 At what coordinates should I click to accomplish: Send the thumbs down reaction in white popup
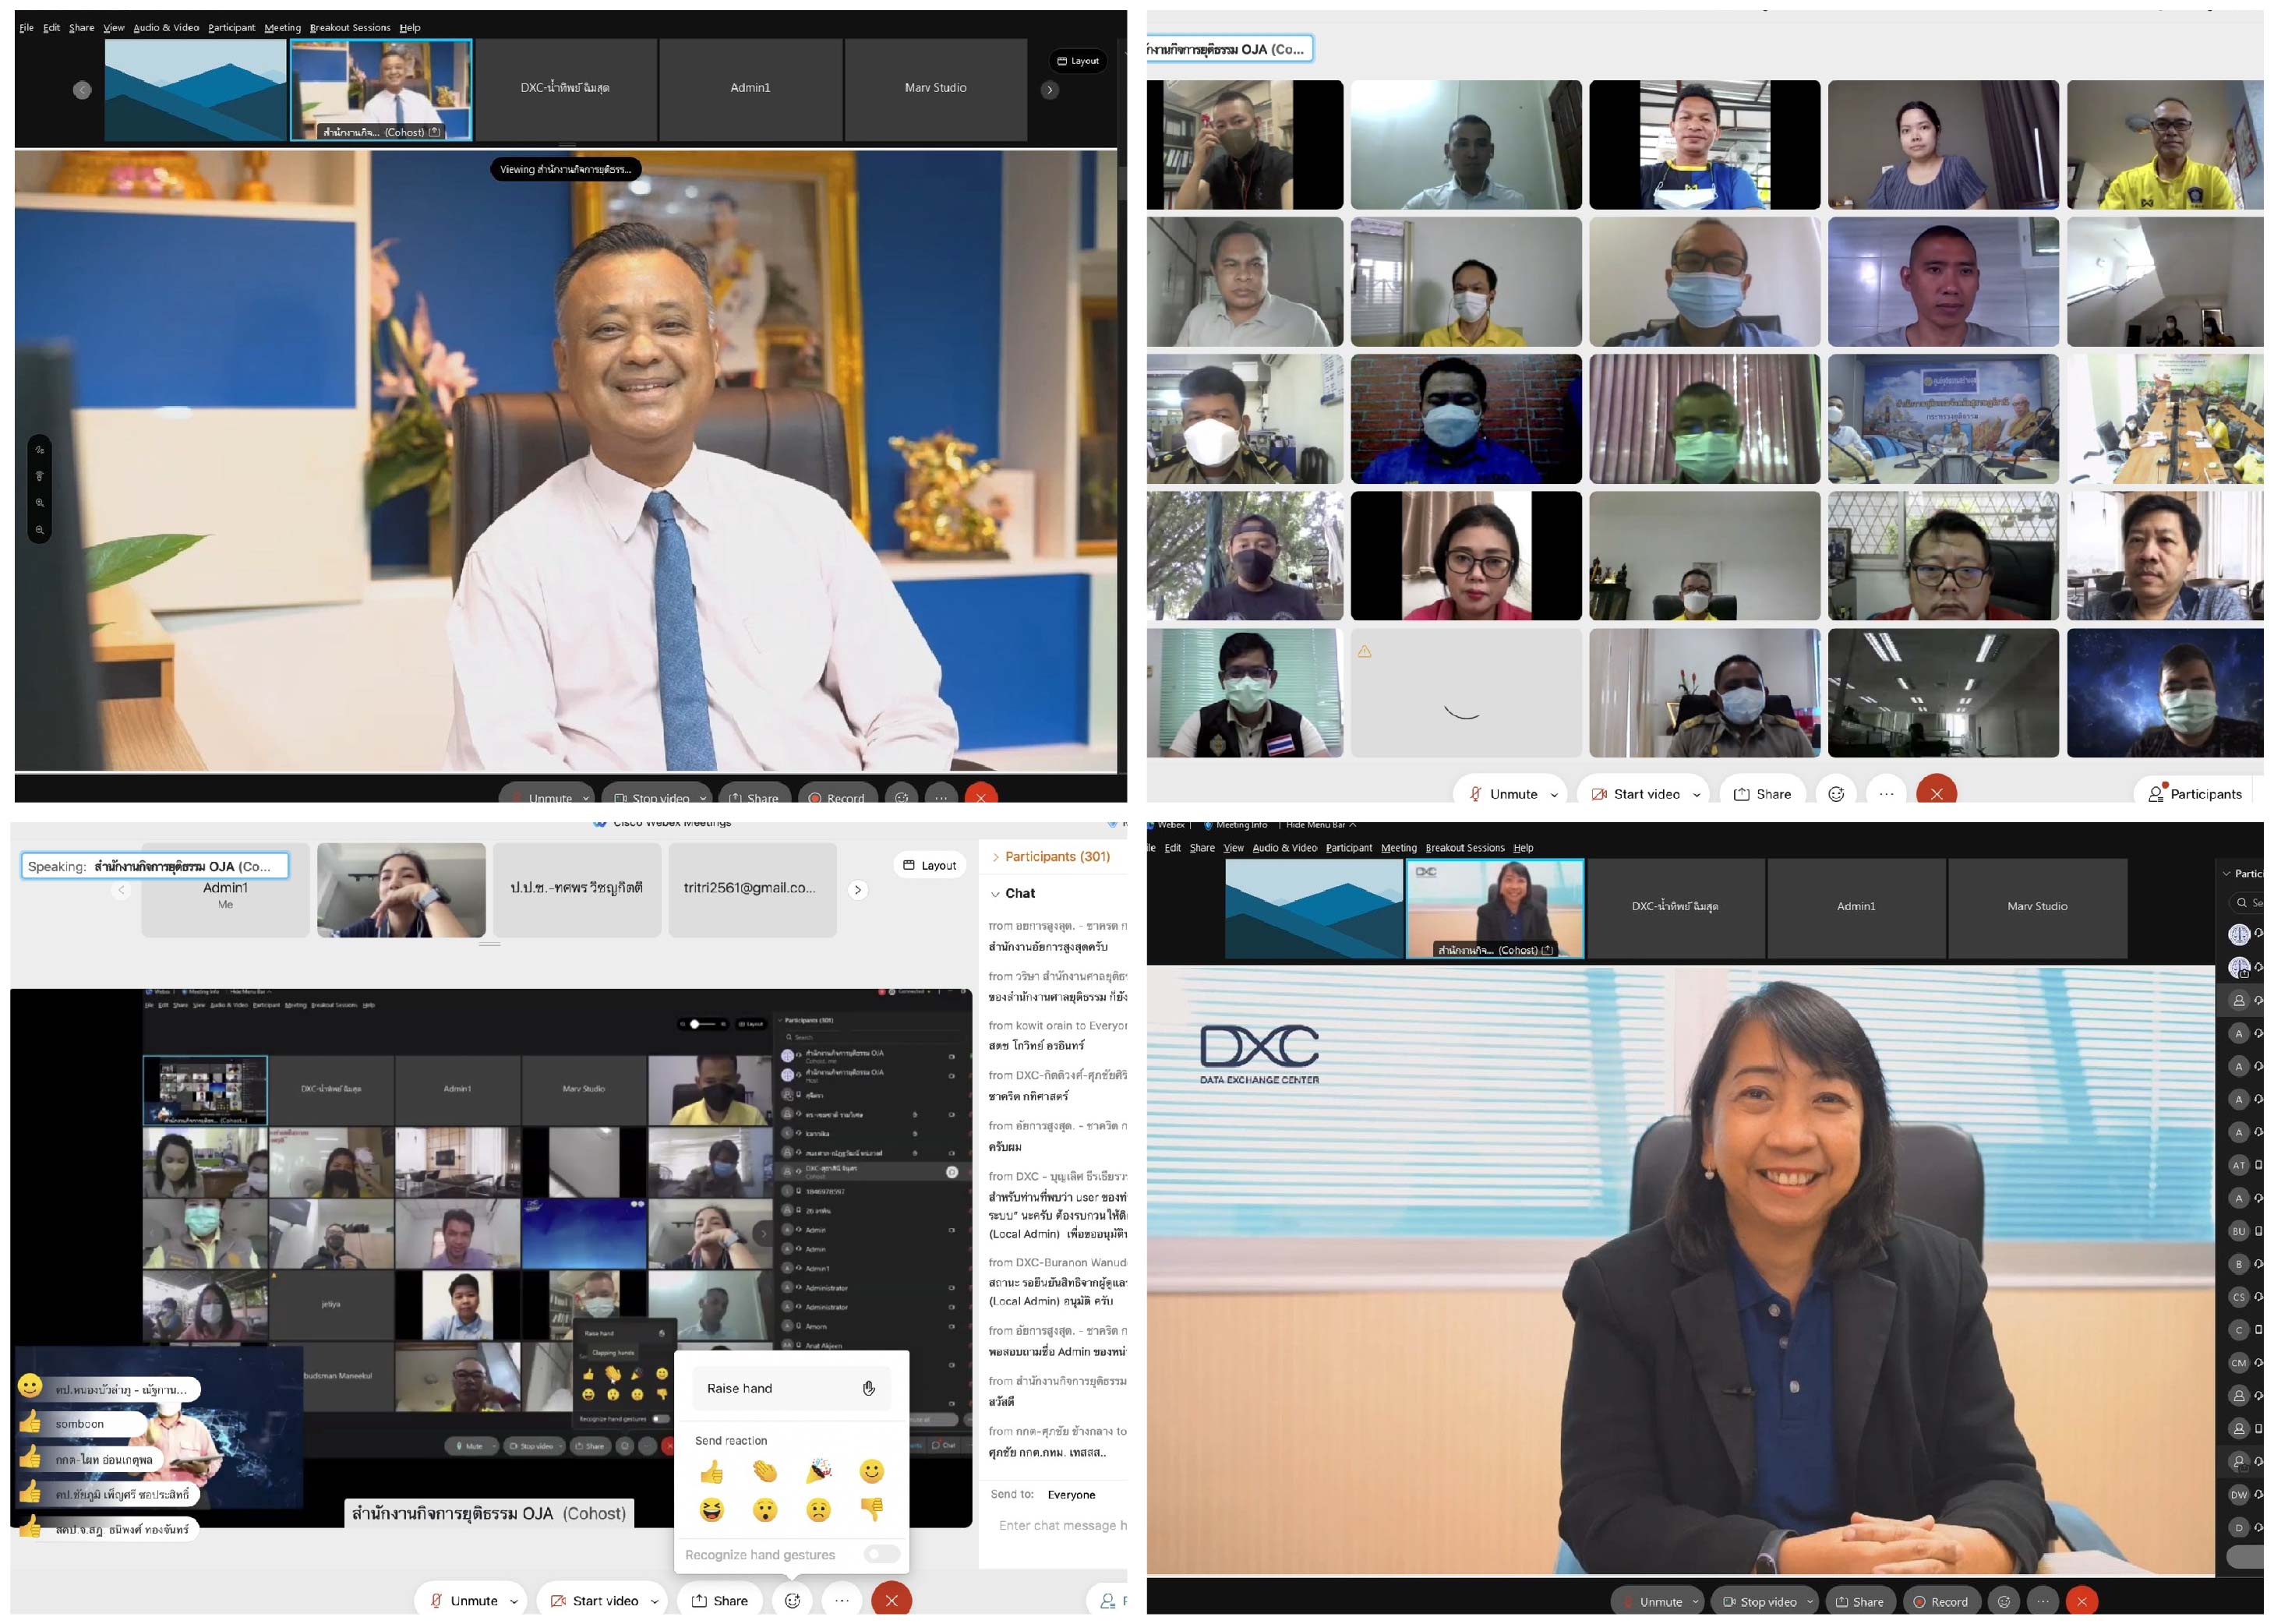(872, 1509)
